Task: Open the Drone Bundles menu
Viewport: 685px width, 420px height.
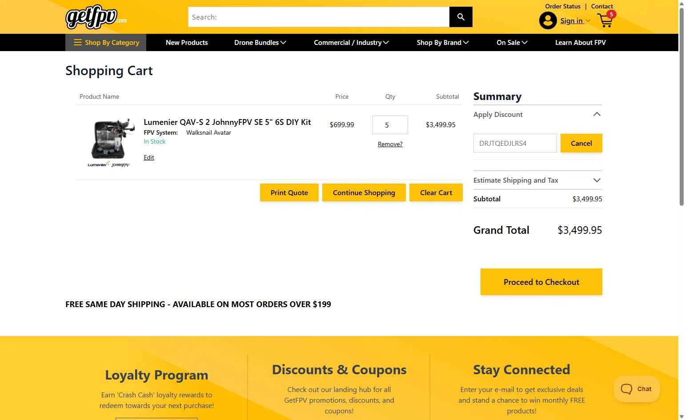Action: coord(260,43)
